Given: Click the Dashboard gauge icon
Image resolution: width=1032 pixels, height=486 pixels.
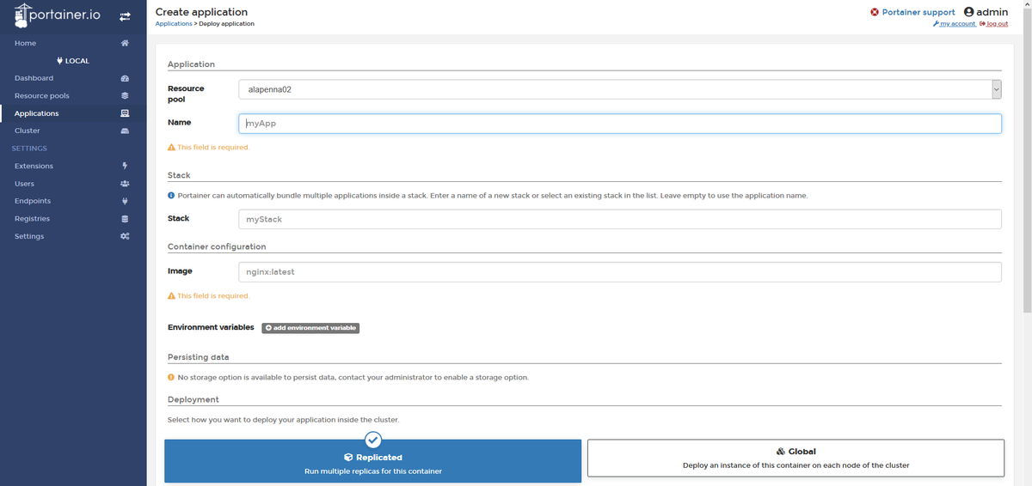Looking at the screenshot, I should pyautogui.click(x=125, y=78).
